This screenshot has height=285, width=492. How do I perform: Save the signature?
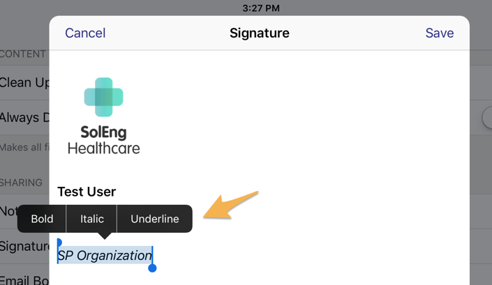(439, 33)
